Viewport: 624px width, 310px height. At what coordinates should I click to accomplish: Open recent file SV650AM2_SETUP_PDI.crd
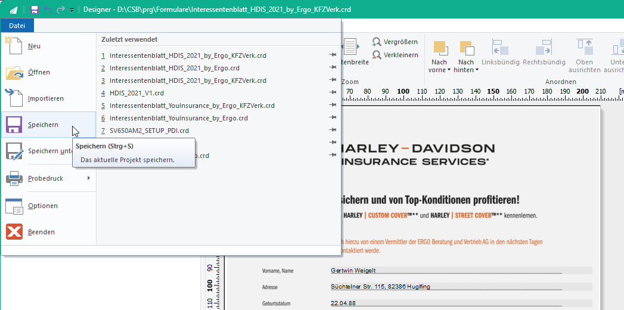point(145,131)
